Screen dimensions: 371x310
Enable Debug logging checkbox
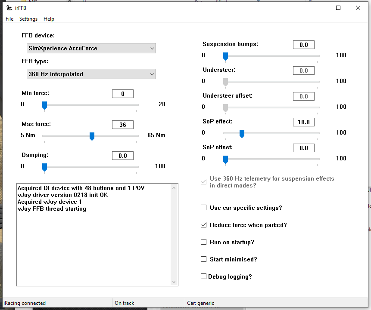(x=204, y=276)
